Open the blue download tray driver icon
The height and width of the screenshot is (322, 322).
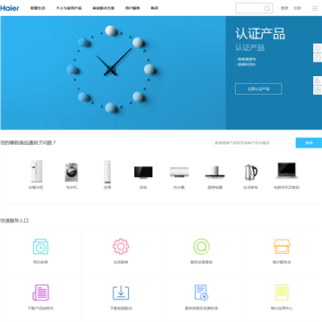pos(121,292)
